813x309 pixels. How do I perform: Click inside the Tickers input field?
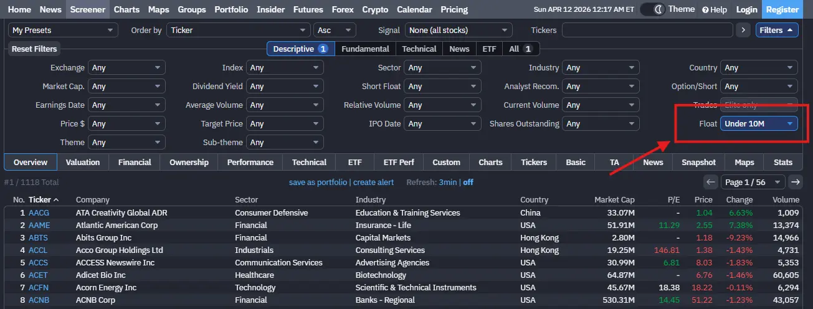click(x=647, y=30)
